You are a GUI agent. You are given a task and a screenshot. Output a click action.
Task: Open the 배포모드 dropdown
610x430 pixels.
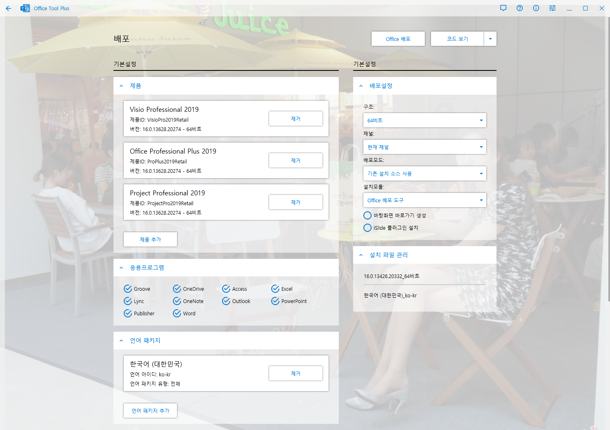425,174
